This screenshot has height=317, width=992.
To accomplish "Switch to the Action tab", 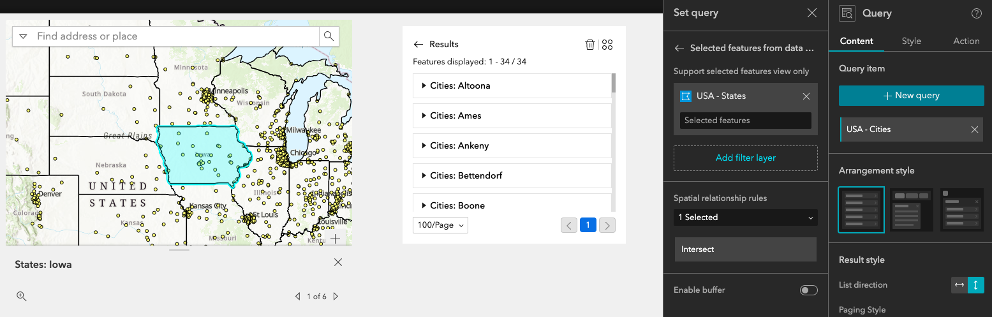I will [x=966, y=41].
